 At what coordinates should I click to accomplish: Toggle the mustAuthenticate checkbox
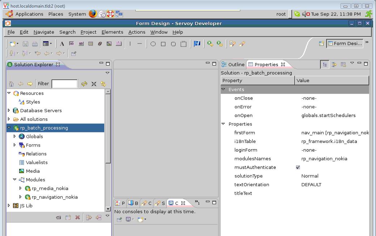(298, 167)
